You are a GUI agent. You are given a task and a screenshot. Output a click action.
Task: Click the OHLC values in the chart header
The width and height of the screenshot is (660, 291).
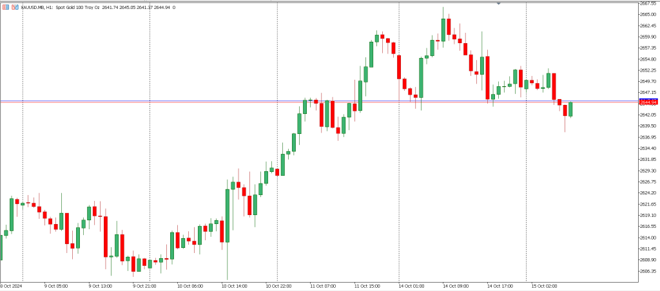pos(139,7)
